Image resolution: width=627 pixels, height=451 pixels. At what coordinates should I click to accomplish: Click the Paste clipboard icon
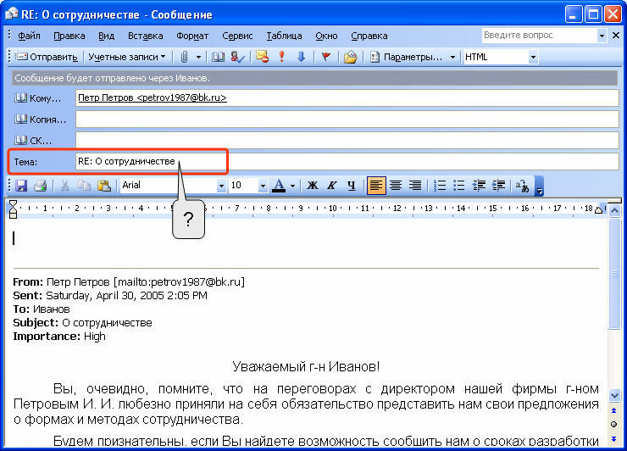(x=104, y=186)
